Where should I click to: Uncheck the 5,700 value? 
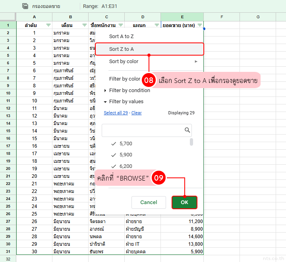[114, 144]
